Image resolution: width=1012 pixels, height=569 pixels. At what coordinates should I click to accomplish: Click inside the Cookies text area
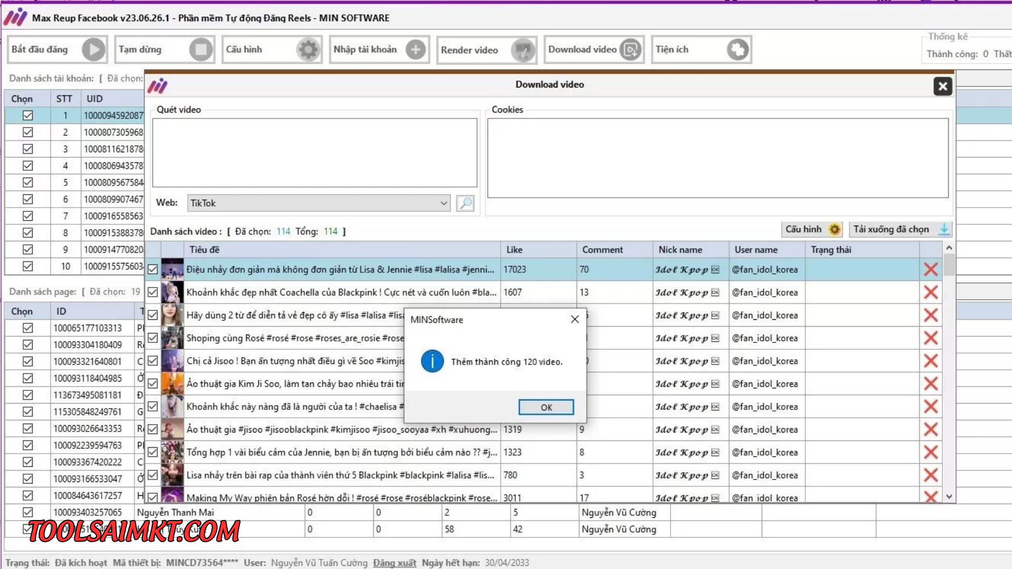pos(718,158)
